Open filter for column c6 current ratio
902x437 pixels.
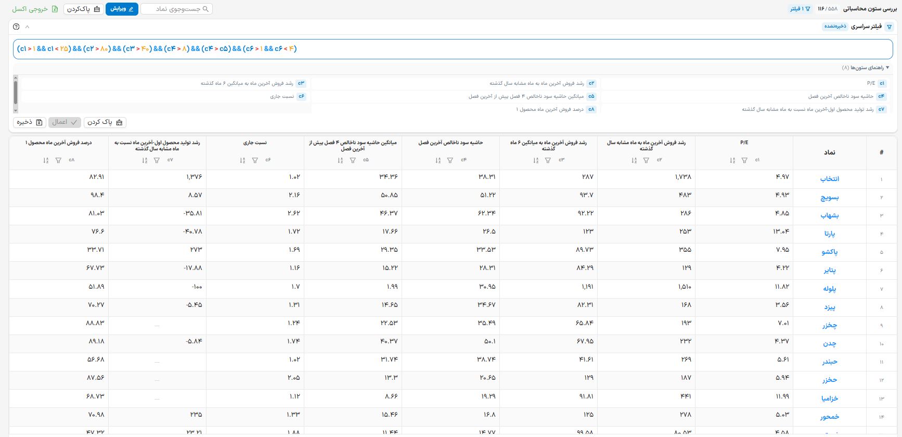click(x=255, y=160)
